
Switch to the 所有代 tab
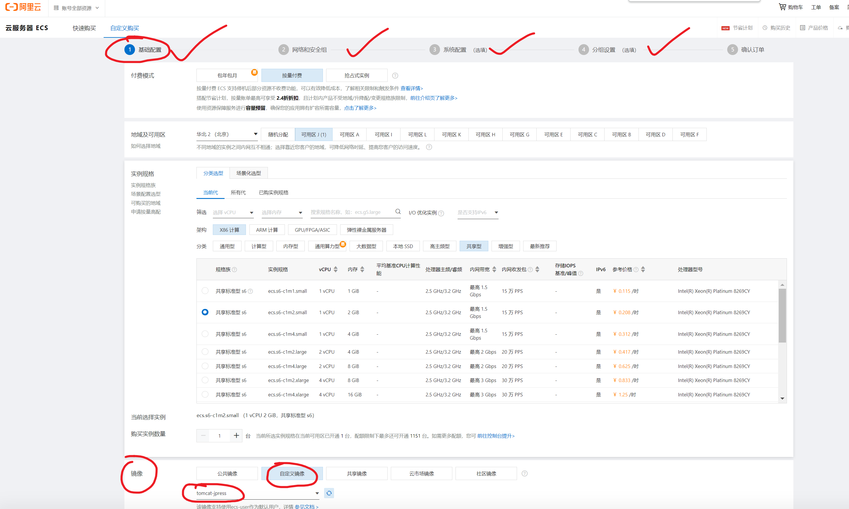(x=238, y=192)
